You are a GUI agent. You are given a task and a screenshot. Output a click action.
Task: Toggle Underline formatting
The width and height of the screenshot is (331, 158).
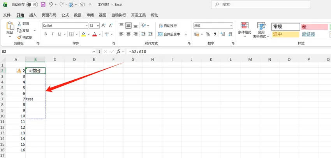(x=59, y=34)
